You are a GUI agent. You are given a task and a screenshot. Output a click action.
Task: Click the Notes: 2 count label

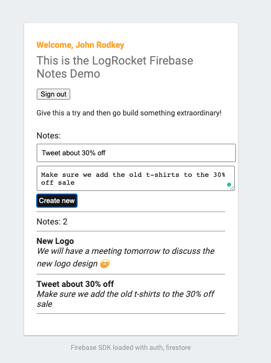coord(52,222)
